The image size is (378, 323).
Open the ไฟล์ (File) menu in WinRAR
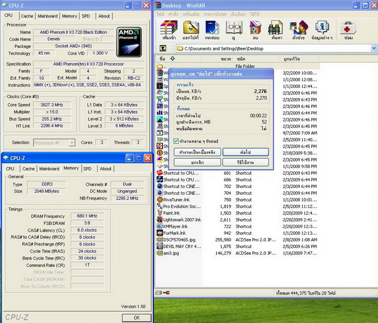[160, 14]
